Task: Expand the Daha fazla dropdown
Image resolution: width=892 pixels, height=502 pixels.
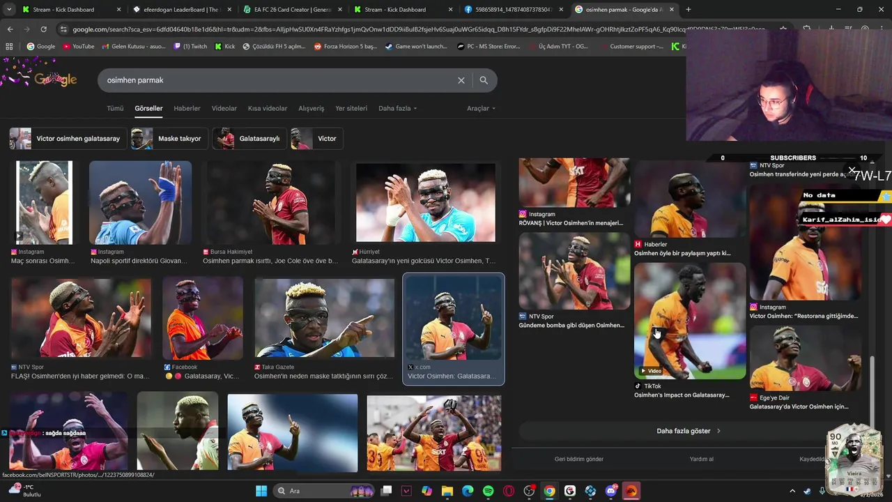Action: tap(397, 108)
